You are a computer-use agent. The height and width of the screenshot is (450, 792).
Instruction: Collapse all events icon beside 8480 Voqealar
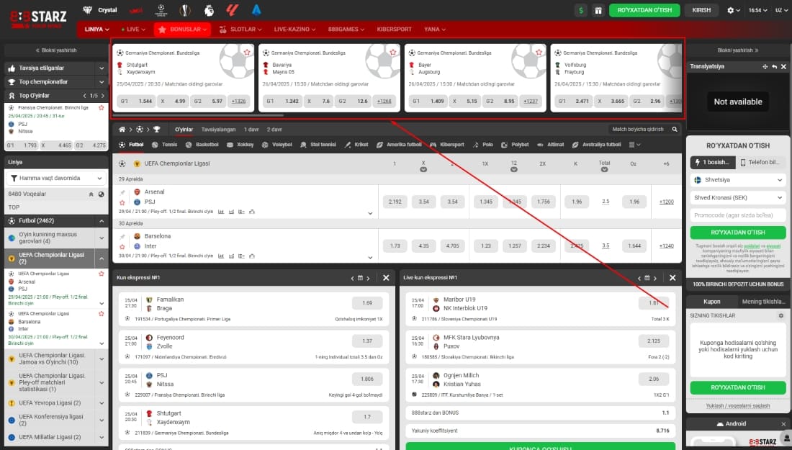coord(91,194)
